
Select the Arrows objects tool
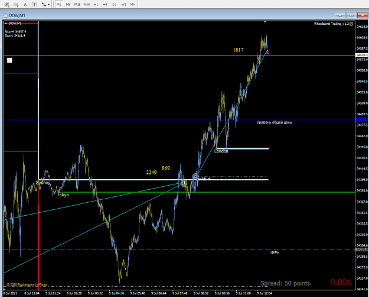point(44,4)
